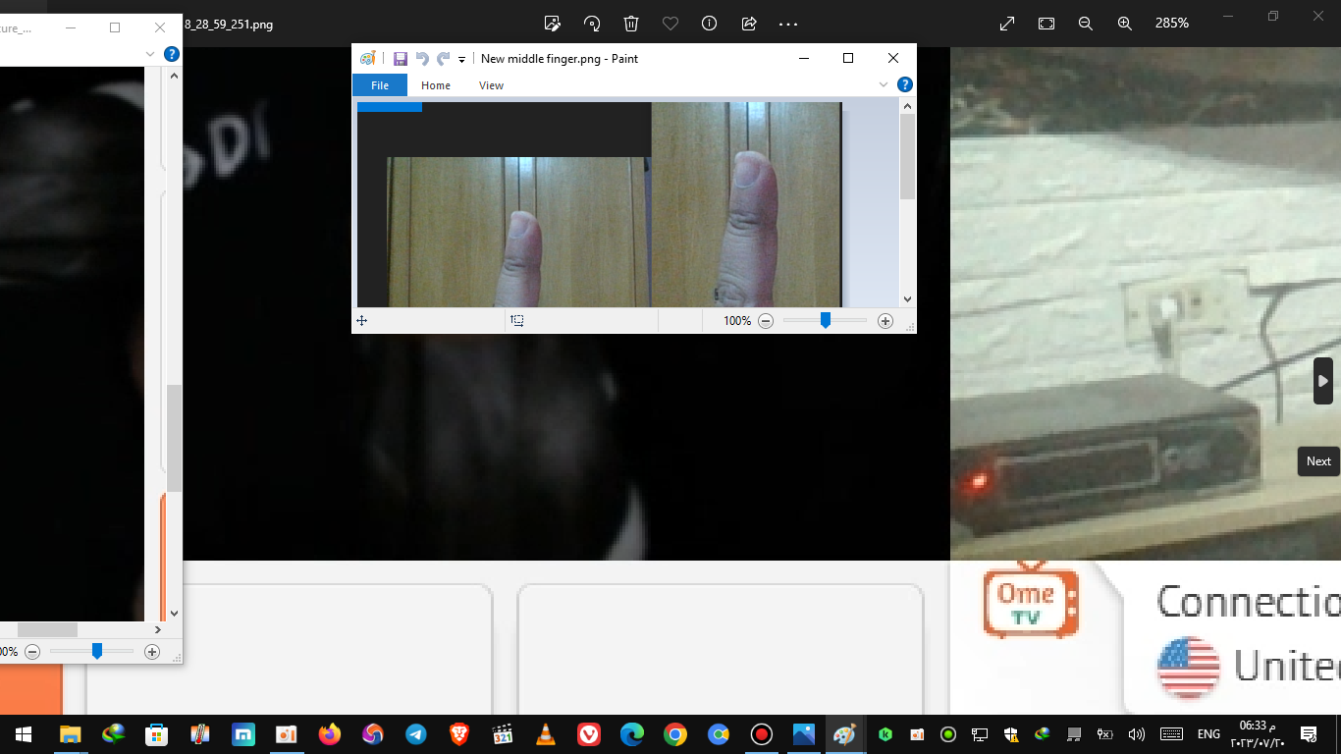The height and width of the screenshot is (754, 1341).
Task: Save using Paint's quick access floppy icon
Action: click(401, 59)
